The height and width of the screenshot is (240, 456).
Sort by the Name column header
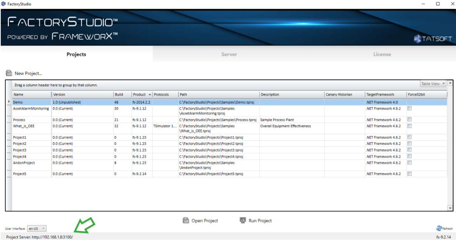tap(32, 95)
